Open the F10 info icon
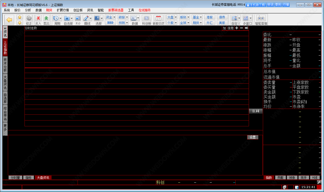324x192 pixels. tap(78, 18)
